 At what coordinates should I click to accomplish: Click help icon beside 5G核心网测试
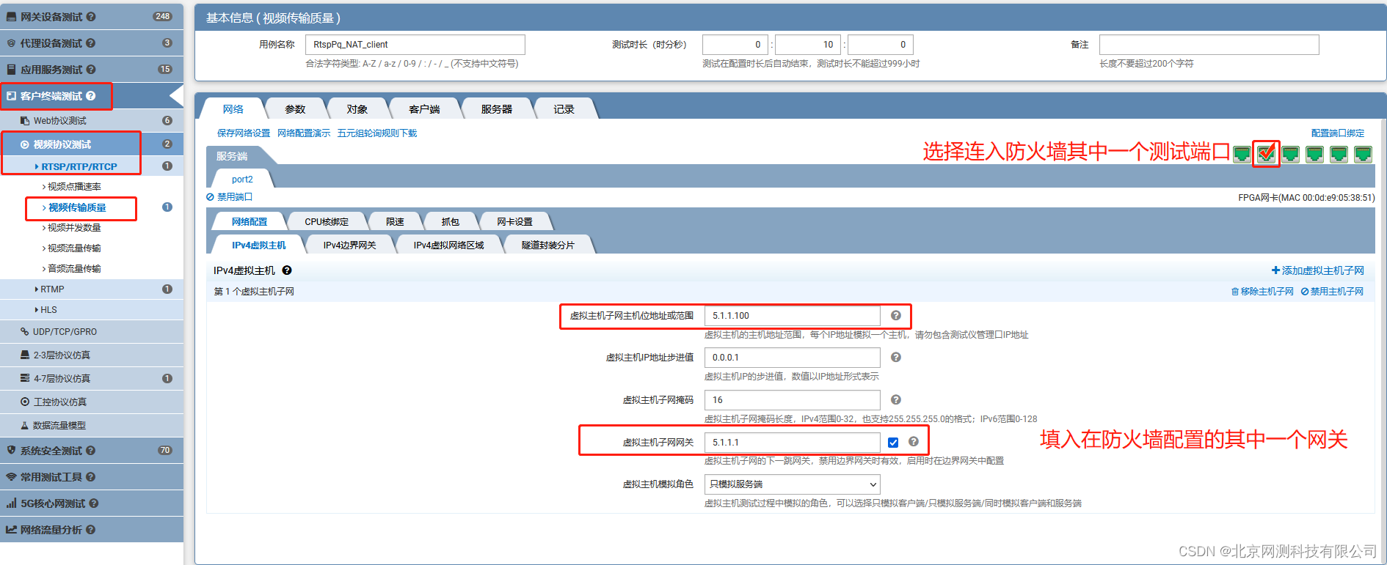(94, 503)
